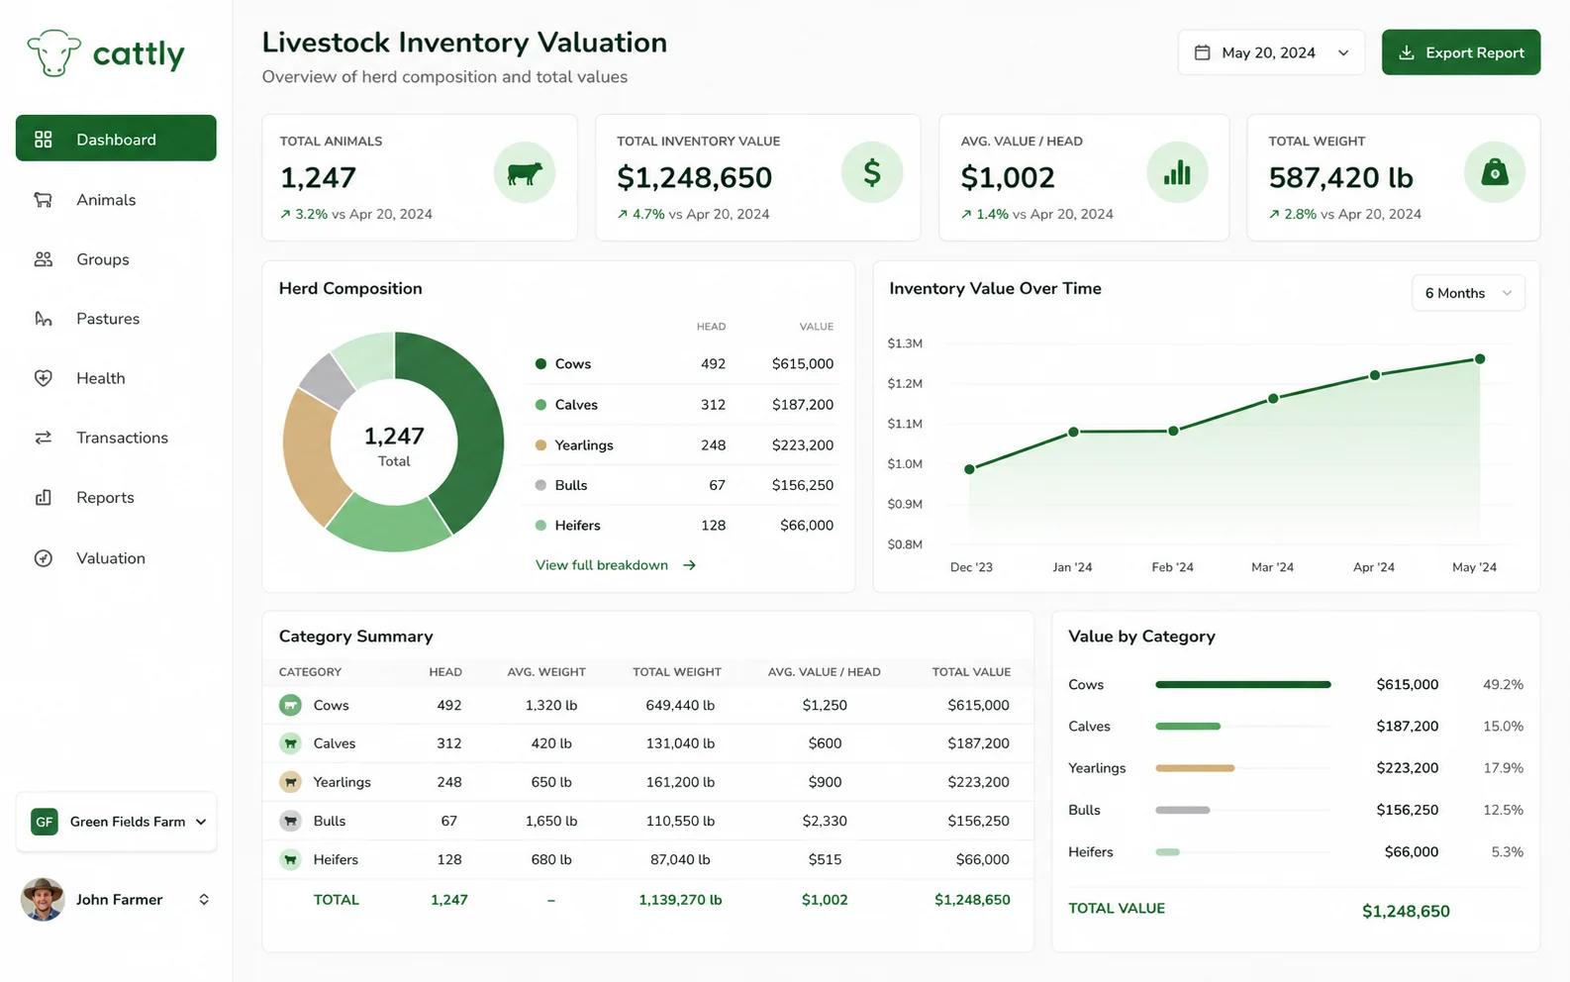Click the Cows row icon in Category Summary
Viewport: 1570px width, 982px height.
point(290,705)
